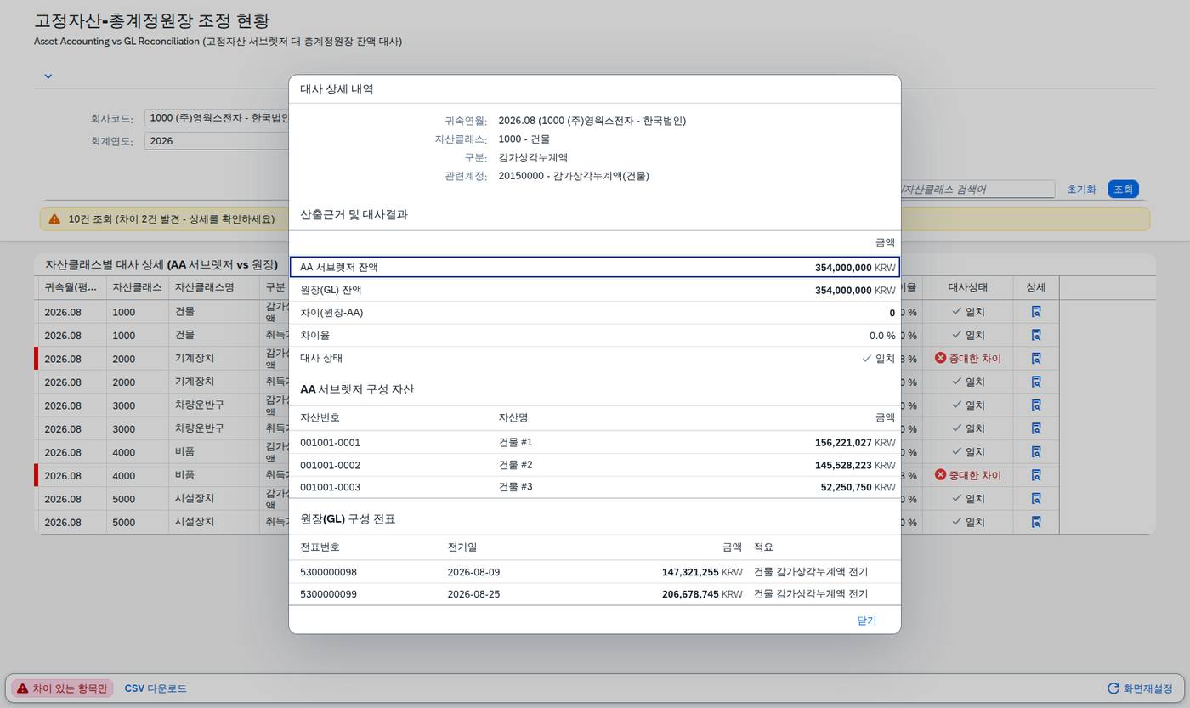The width and height of the screenshot is (1190, 708).
Task: Close the dialog with 닫기
Action: tap(866, 620)
